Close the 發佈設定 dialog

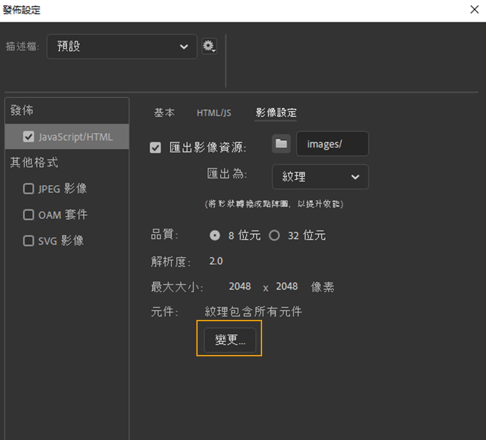pyautogui.click(x=475, y=10)
